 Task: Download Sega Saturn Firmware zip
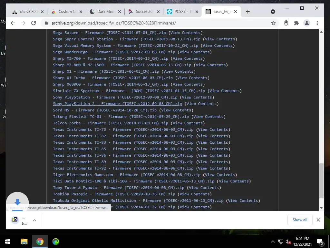coord(109,33)
